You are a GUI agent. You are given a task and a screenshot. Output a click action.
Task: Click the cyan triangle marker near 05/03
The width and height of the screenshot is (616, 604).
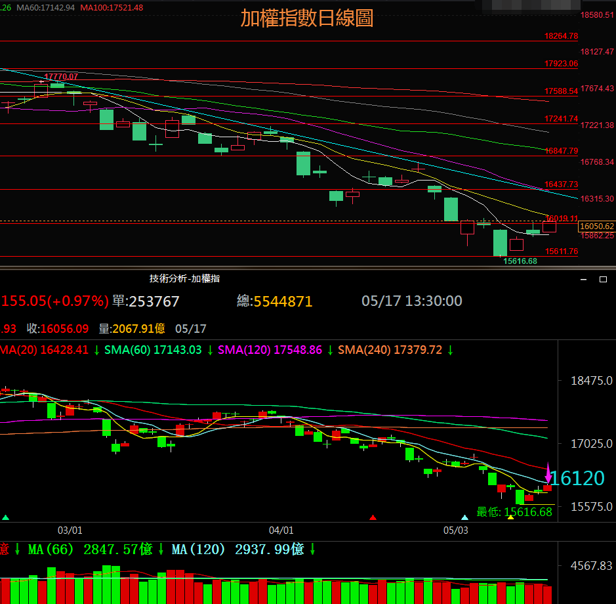point(465,517)
